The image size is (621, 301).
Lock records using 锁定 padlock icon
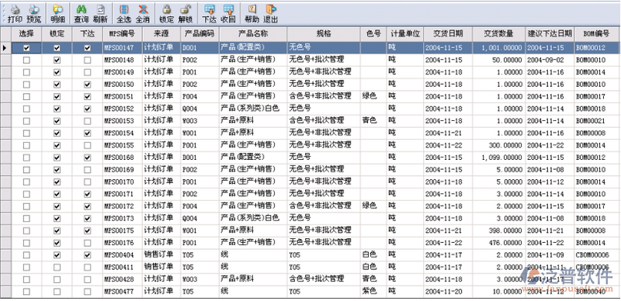point(166,13)
